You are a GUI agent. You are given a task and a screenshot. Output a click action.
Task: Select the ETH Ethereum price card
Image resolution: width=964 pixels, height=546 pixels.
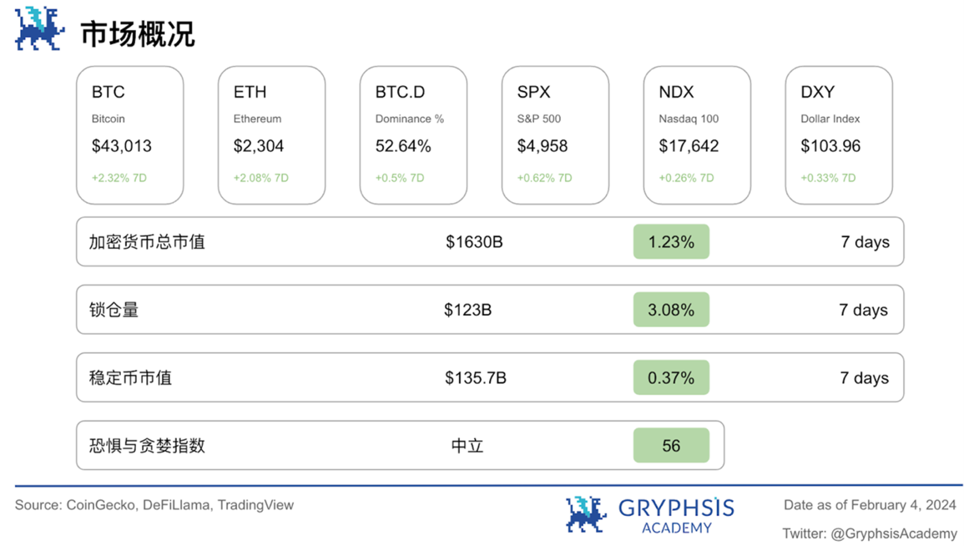pyautogui.click(x=272, y=135)
